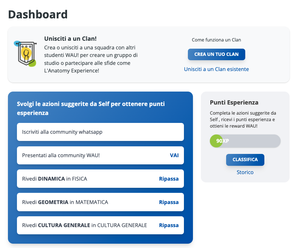Click the Dashboard page heading

click(x=38, y=14)
